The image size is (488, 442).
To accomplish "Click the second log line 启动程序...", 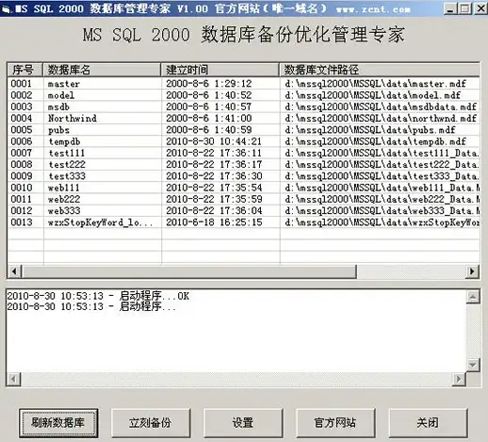I will [x=91, y=306].
